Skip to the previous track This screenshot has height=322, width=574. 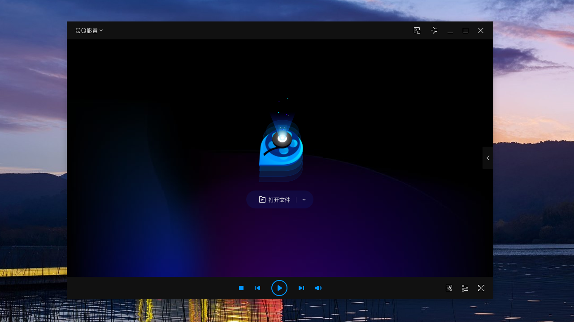click(x=257, y=288)
